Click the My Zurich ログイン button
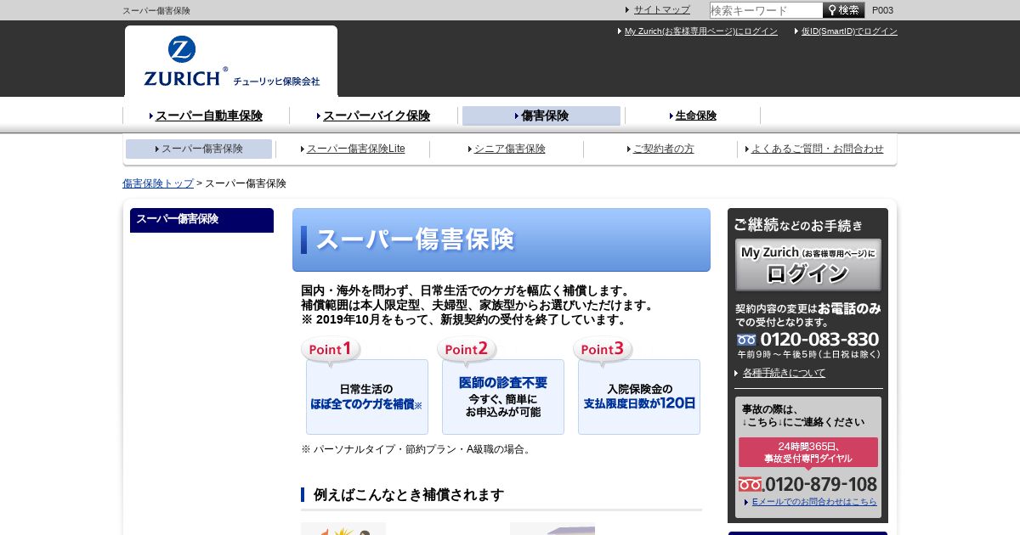This screenshot has height=535, width=1020. [808, 265]
